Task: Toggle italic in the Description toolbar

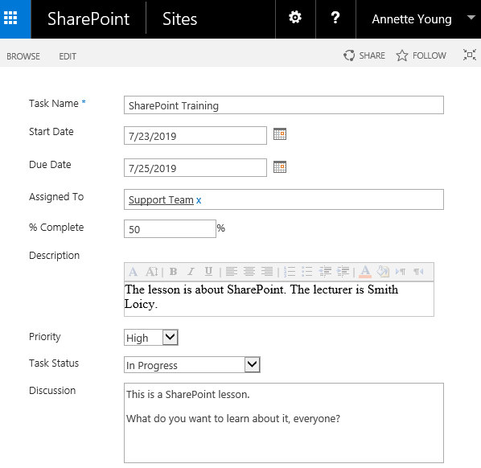Action: (x=191, y=272)
